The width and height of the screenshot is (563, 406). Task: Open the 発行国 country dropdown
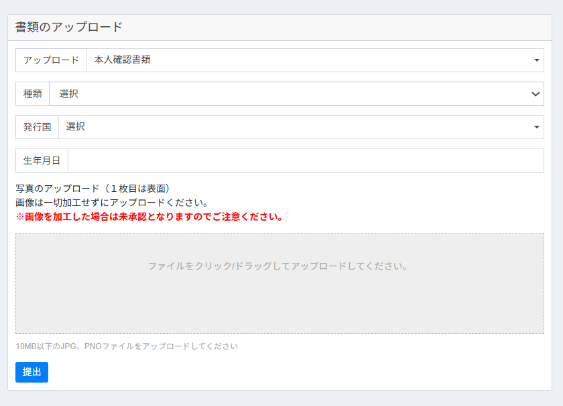[301, 127]
